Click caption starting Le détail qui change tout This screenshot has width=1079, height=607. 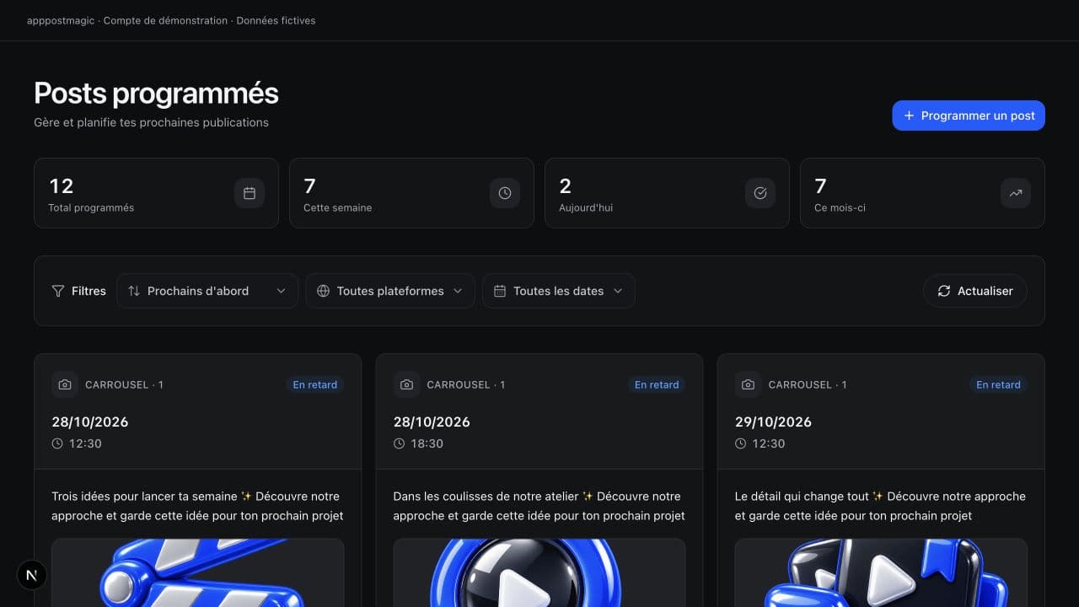(880, 506)
